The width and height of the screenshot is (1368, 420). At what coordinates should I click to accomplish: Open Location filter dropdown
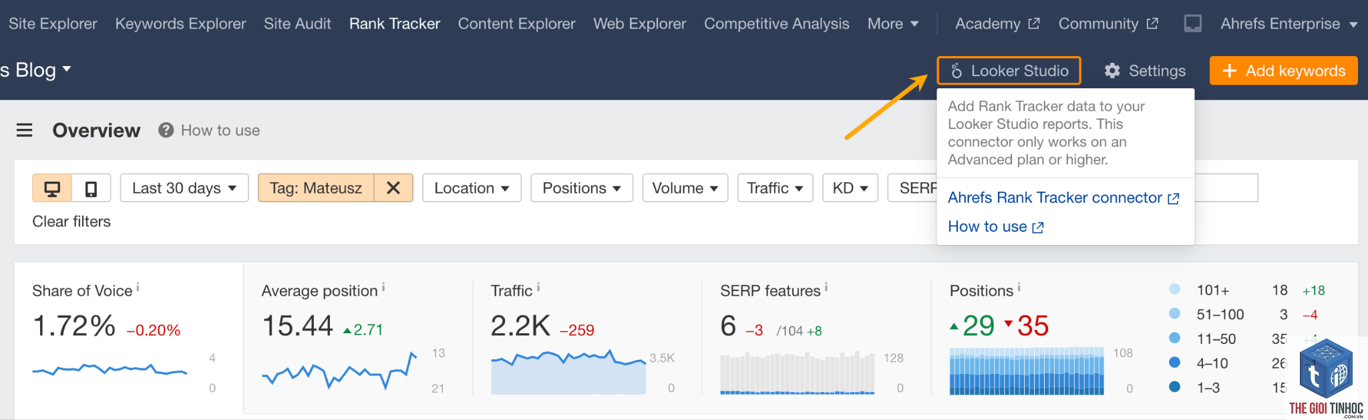click(x=472, y=188)
